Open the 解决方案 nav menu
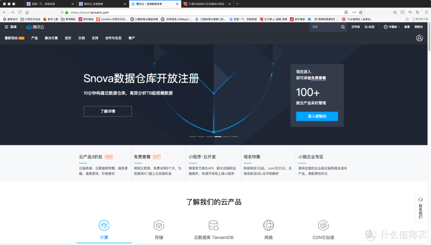The width and height of the screenshot is (431, 245). [51, 38]
